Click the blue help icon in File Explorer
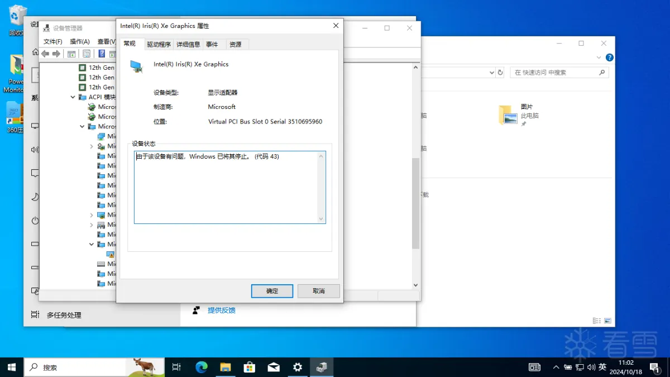Image resolution: width=670 pixels, height=377 pixels. (610, 58)
